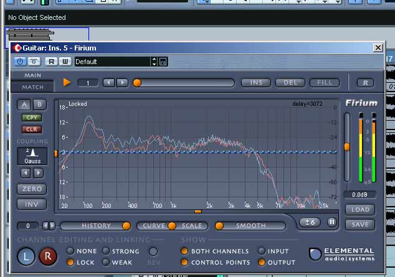Toggle the REV option
The image size is (395, 277).
153,251
